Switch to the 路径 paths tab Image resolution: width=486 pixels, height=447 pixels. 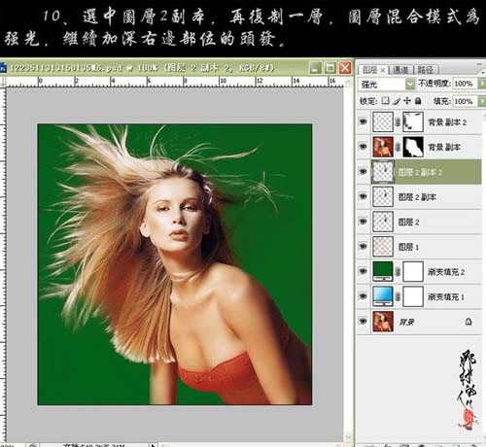point(426,70)
